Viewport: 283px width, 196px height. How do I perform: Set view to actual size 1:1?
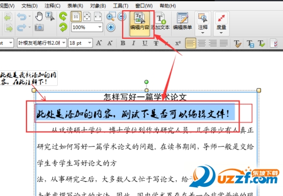point(76,17)
